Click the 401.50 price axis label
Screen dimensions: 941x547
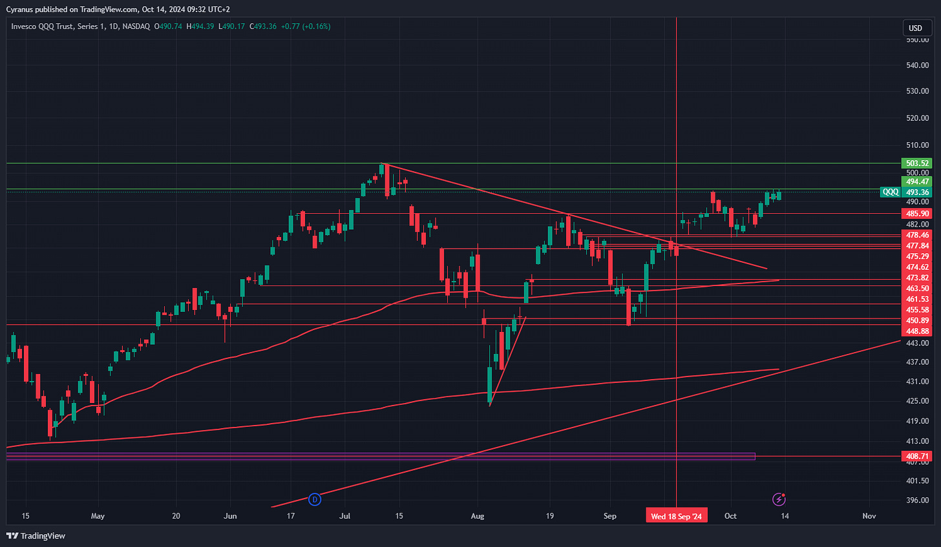pyautogui.click(x=917, y=480)
